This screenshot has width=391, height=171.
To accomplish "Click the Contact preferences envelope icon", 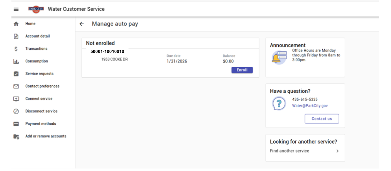I will coord(16,86).
